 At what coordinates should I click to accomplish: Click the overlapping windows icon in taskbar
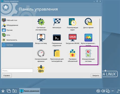9,91
